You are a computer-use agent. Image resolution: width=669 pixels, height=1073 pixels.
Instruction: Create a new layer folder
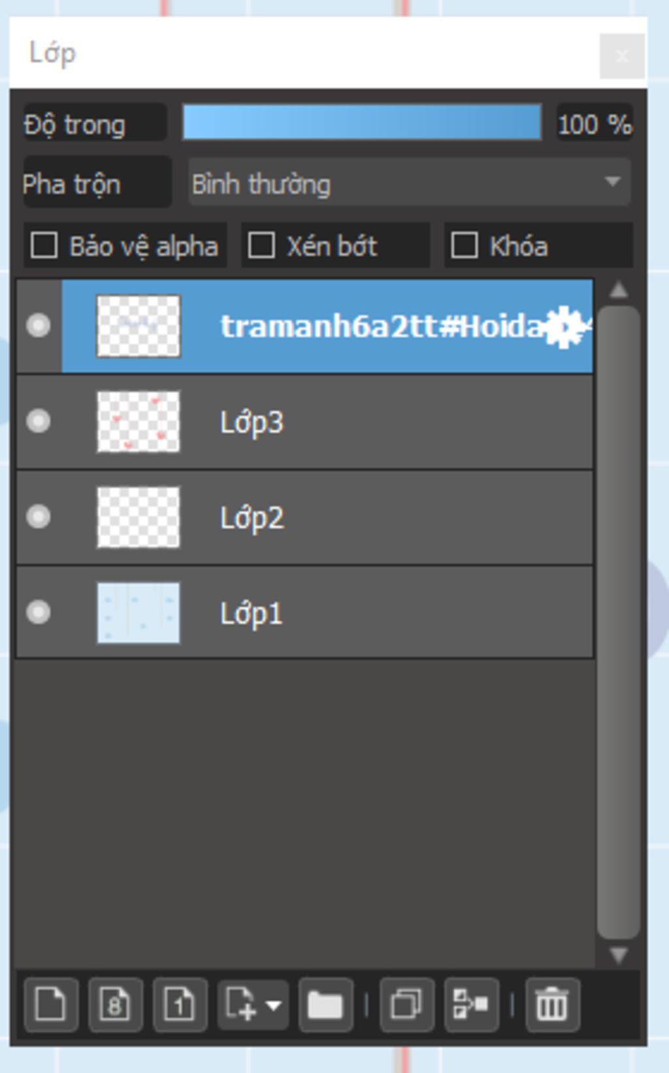point(325,1004)
